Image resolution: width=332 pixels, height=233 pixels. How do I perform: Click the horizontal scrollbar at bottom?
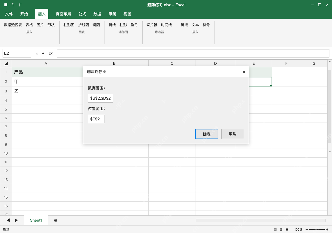pyautogui.click(x=261, y=220)
